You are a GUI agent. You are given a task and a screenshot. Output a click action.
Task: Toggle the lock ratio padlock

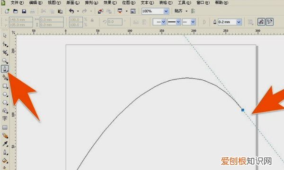tap(92, 20)
